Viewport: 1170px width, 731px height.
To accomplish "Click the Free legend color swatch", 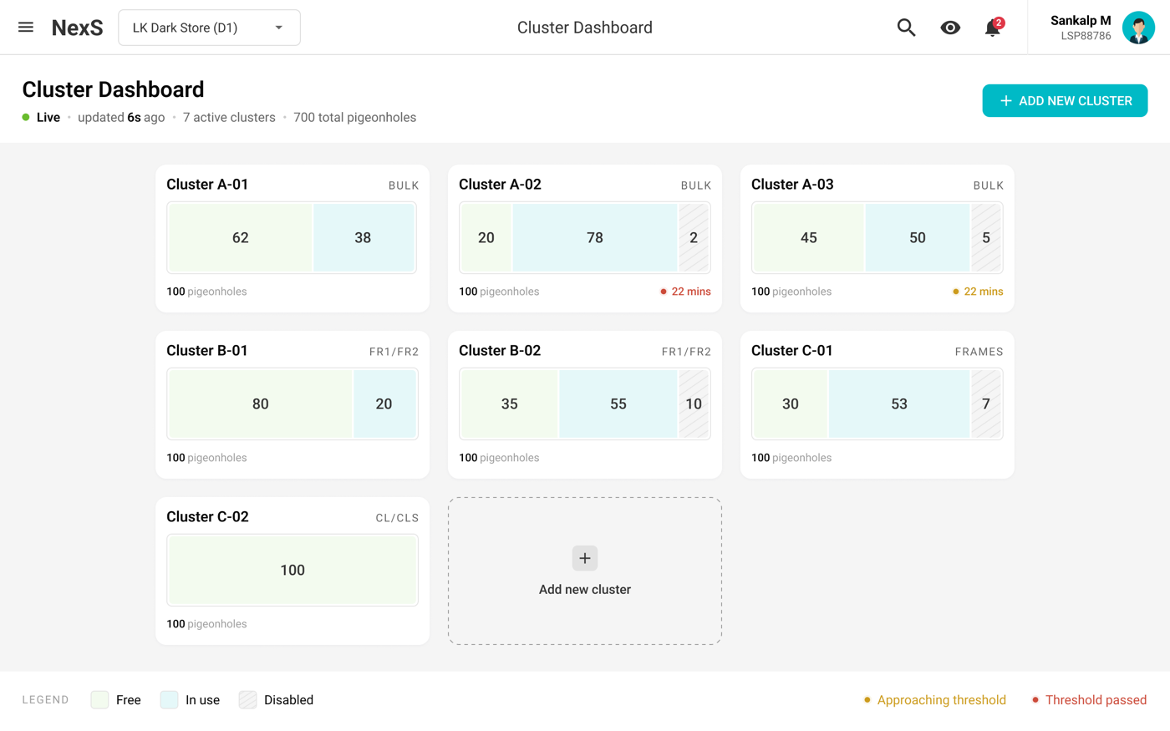I will click(x=99, y=700).
